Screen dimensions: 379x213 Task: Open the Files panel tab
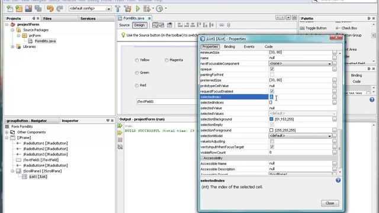(47, 18)
